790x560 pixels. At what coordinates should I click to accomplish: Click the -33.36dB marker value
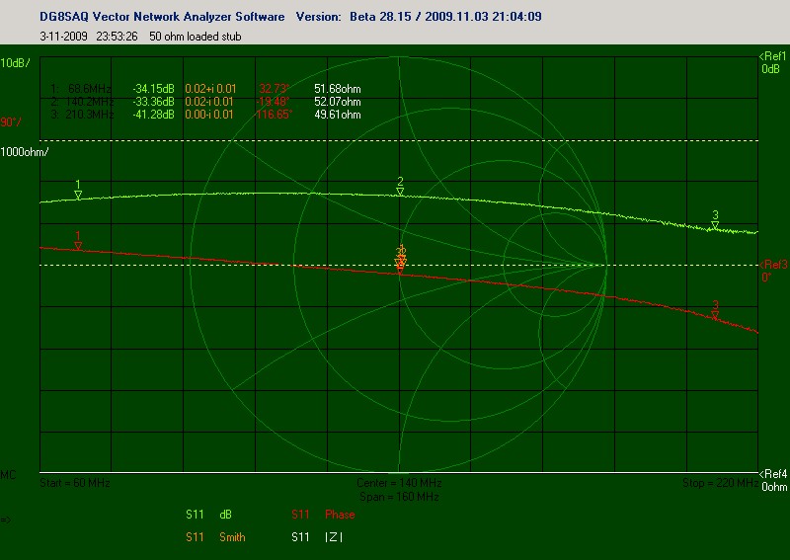[x=154, y=102]
